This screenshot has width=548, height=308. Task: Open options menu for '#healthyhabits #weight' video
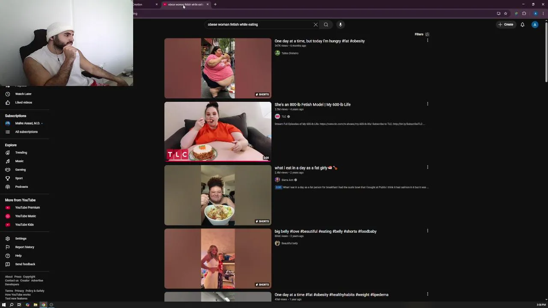pos(427,294)
